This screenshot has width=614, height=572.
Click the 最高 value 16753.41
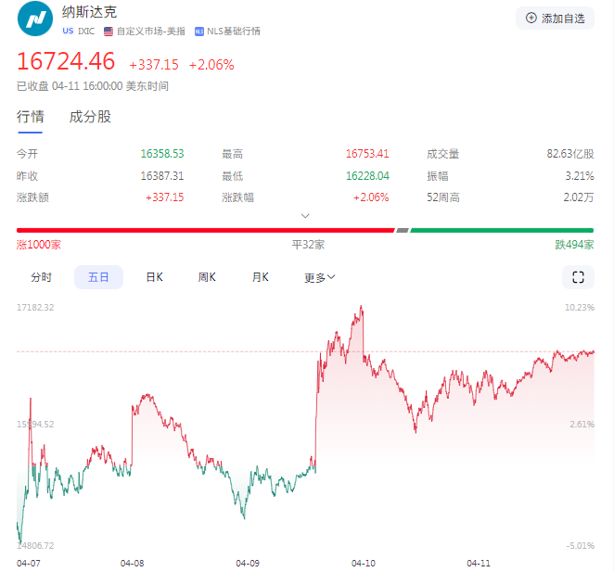pos(367,154)
